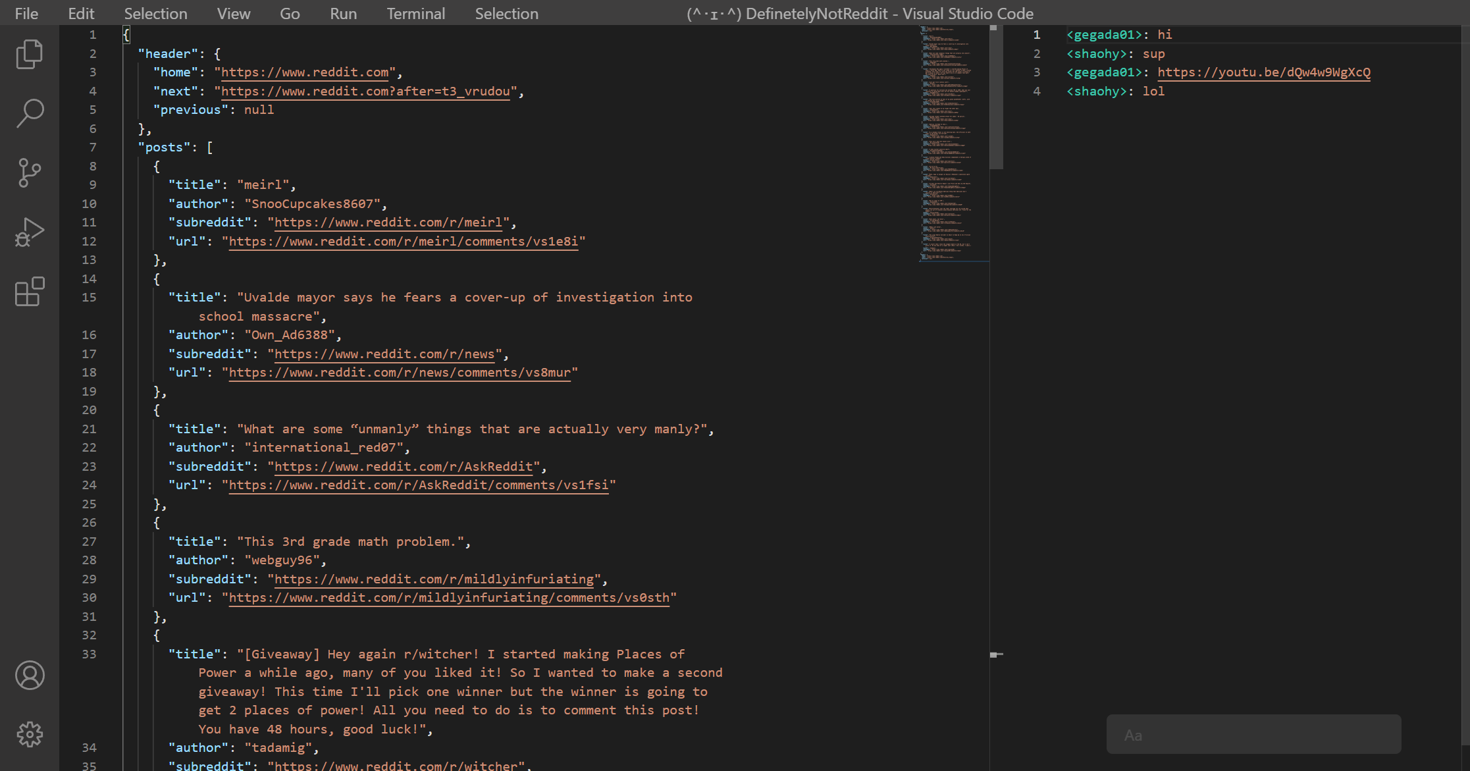The height and width of the screenshot is (771, 1470).
Task: Follow the news comments vs8mur link
Action: [400, 373]
